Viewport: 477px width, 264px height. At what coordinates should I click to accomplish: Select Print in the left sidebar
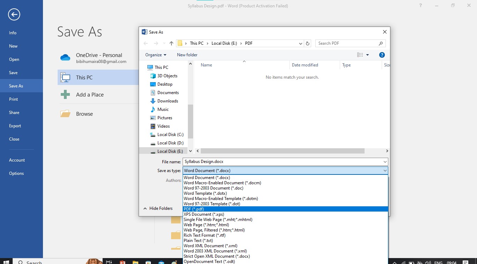click(x=13, y=99)
